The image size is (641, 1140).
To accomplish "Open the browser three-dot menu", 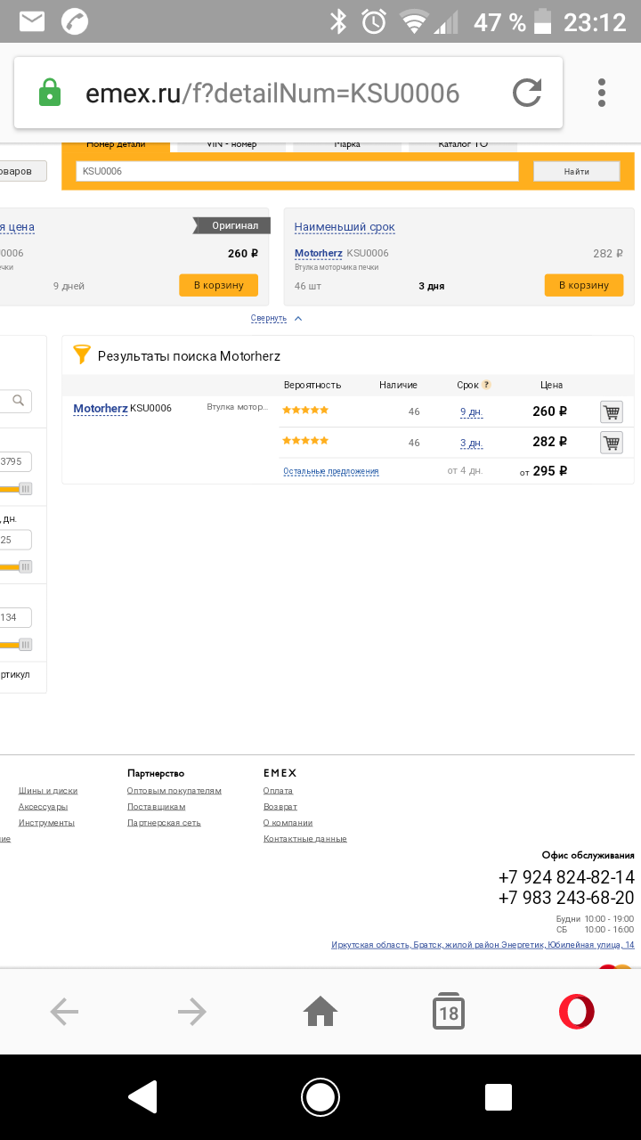I will tap(602, 93).
